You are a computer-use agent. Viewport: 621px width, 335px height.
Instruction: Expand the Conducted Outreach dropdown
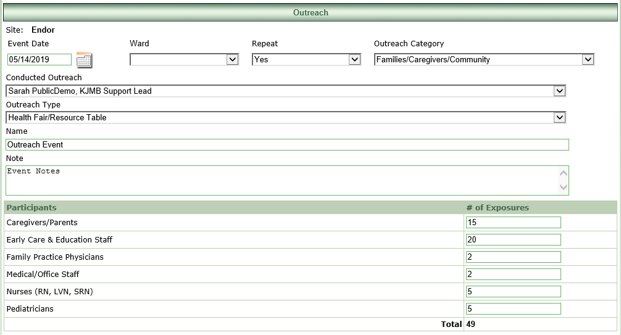click(286, 91)
